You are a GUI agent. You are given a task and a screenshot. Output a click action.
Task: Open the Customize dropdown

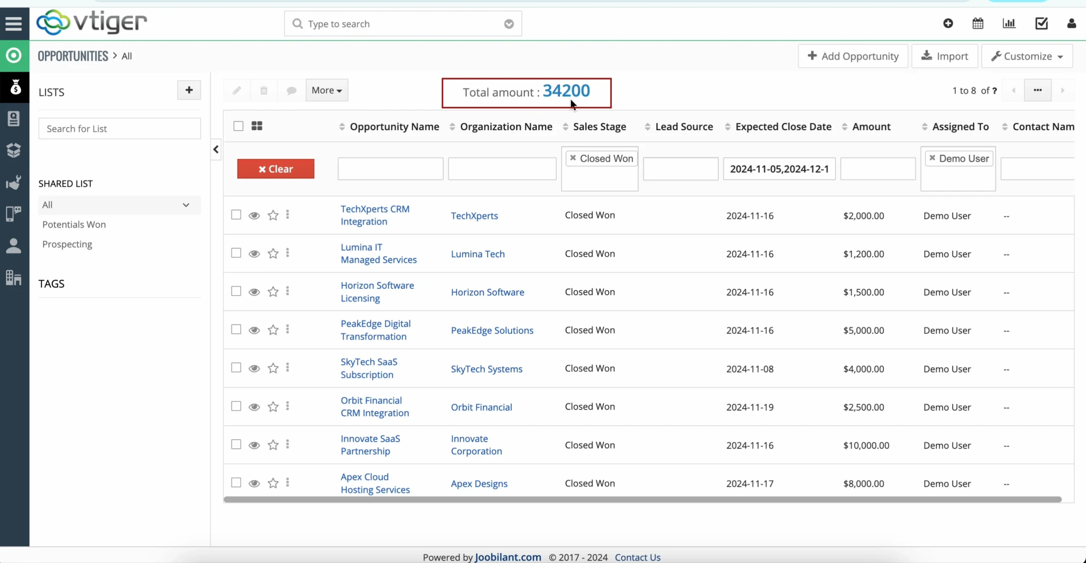pos(1027,56)
